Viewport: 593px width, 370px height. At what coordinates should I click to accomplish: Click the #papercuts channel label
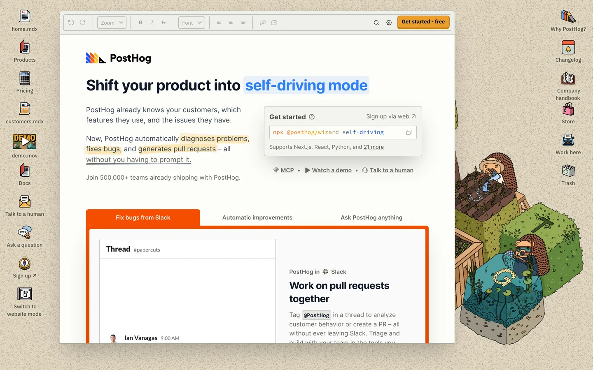(147, 250)
